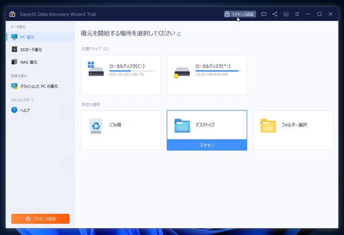The height and width of the screenshot is (235, 344).
Task: Click the 995.19 GB/1.86 TB size text
Action: click(x=127, y=75)
